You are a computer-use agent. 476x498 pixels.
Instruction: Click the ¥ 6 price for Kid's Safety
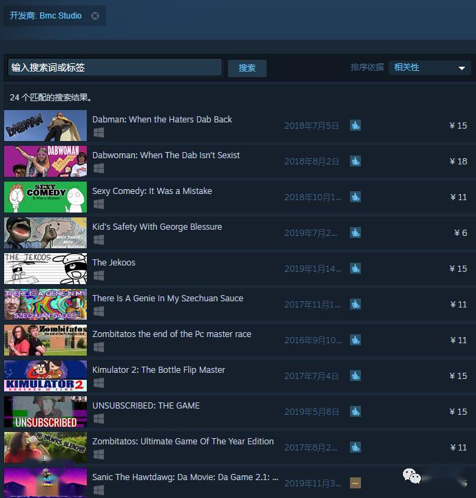(460, 232)
